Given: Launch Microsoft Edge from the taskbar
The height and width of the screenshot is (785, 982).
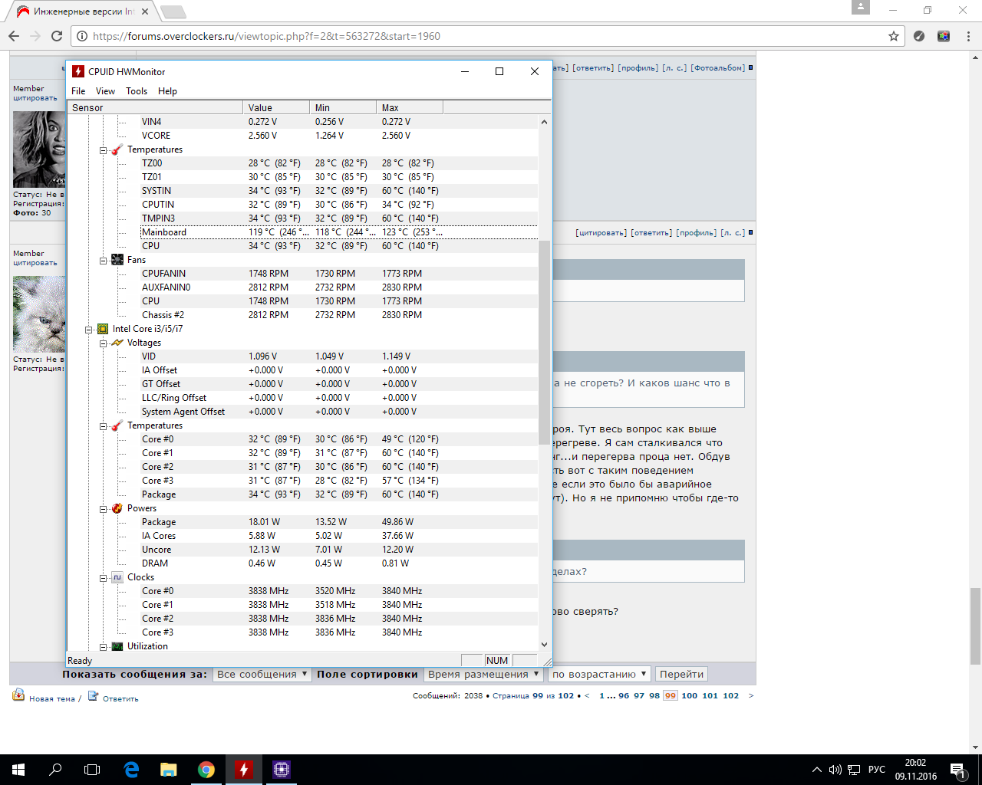Looking at the screenshot, I should pyautogui.click(x=131, y=770).
